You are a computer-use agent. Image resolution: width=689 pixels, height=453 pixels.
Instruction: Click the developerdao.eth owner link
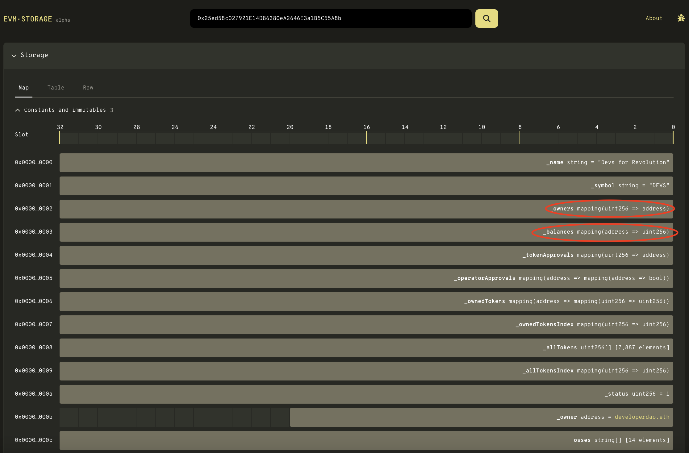(x=642, y=417)
